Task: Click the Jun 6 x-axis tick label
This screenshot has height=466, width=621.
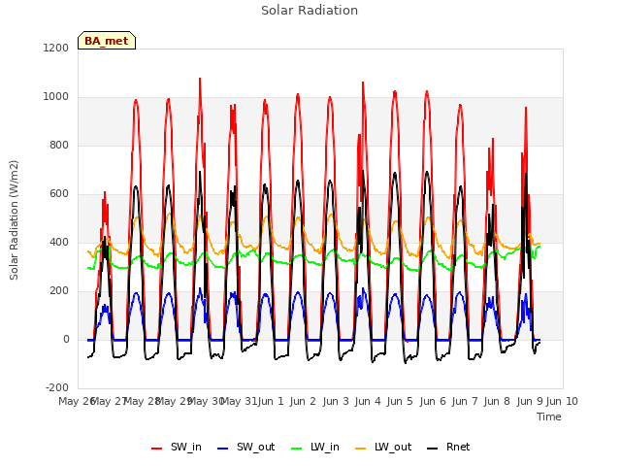Action: tap(433, 401)
